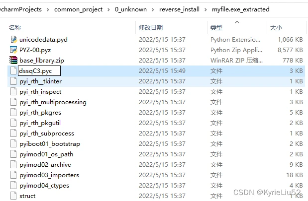Select the PYZ-00.pyz Python icon
Screen dimensions: 308x201
click(13, 50)
